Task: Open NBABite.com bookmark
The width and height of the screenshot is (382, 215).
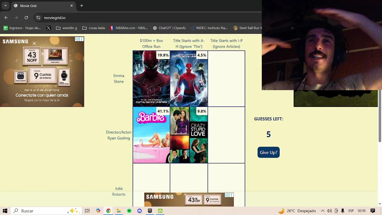Action: tap(129, 28)
